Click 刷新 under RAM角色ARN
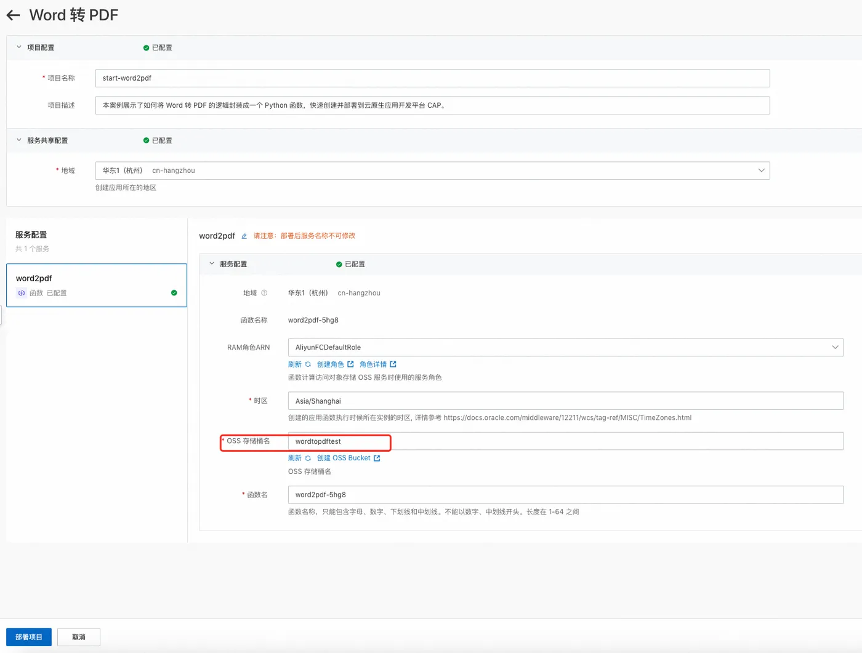 click(x=295, y=364)
